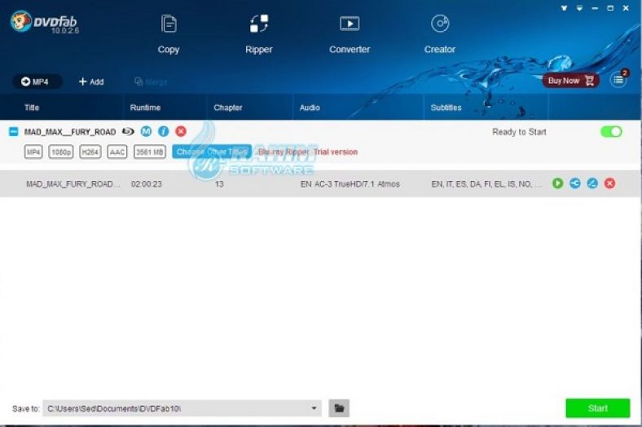Click the Audio column header
The height and width of the screenshot is (427, 642).
pos(310,108)
